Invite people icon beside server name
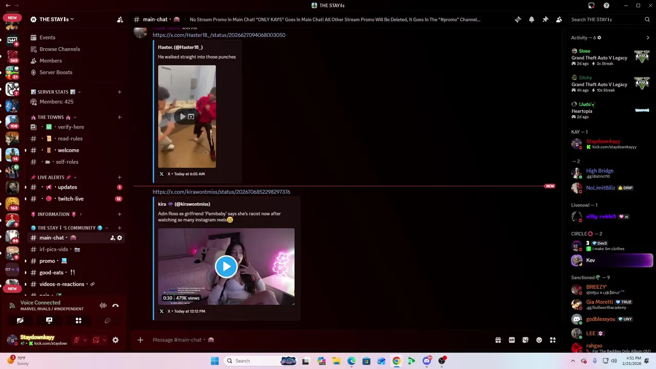 [120, 19]
